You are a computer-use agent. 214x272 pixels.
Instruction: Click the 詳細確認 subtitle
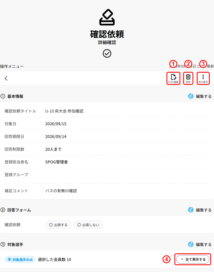(107, 42)
